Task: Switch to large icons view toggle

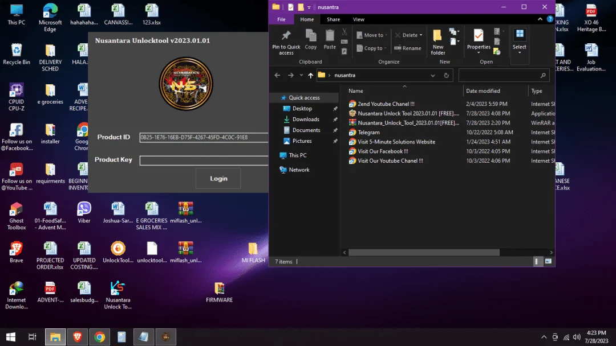Action: [x=549, y=261]
